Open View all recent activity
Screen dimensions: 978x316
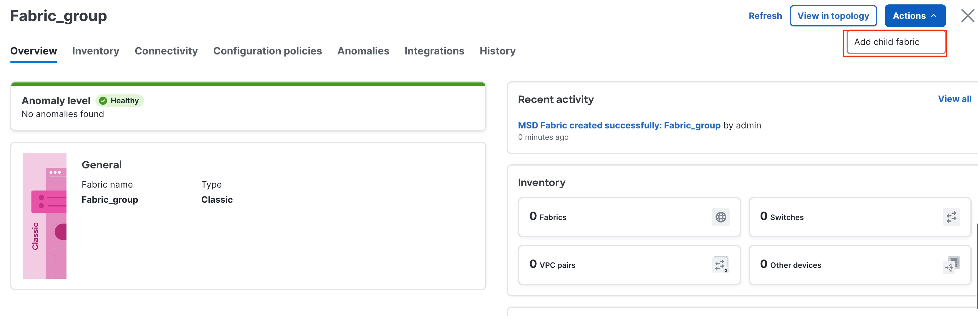point(955,99)
